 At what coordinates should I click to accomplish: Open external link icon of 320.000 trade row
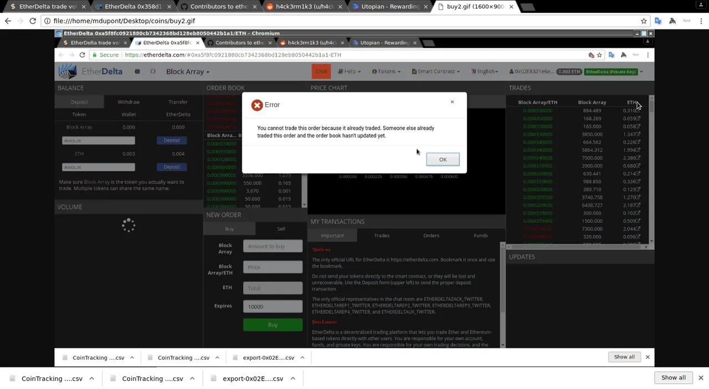click(638, 237)
